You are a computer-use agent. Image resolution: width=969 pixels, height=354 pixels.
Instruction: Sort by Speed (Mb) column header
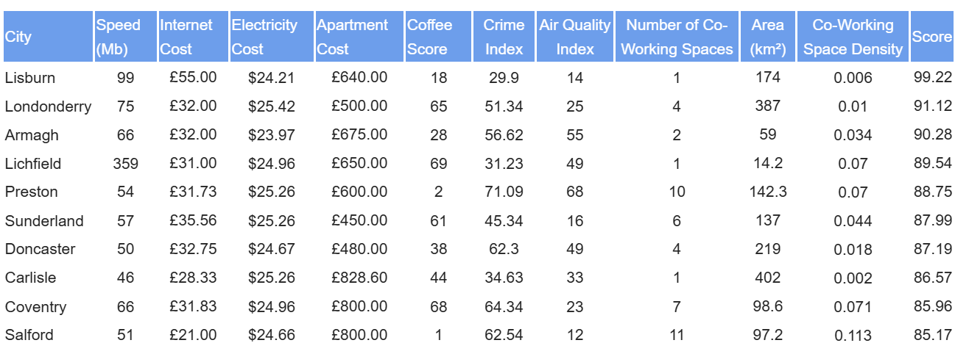(x=125, y=37)
